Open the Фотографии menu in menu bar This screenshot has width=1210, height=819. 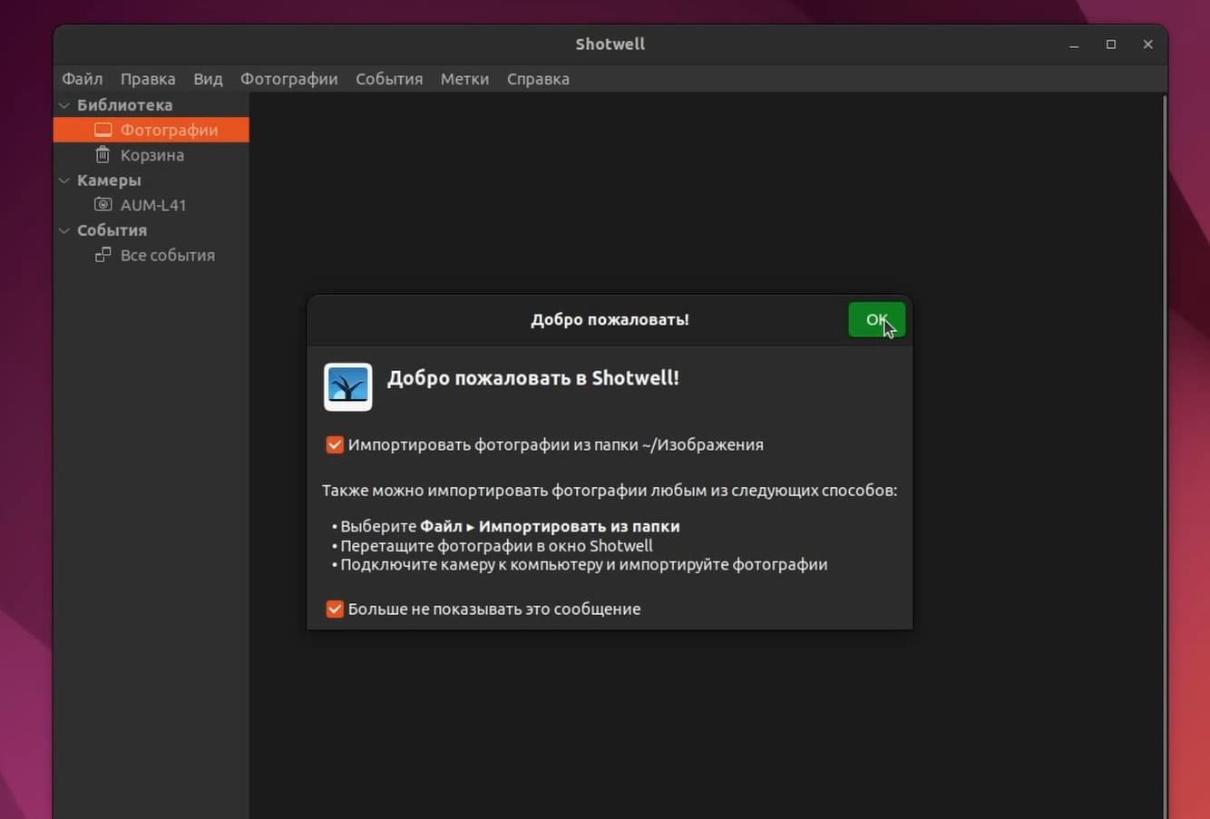click(288, 79)
